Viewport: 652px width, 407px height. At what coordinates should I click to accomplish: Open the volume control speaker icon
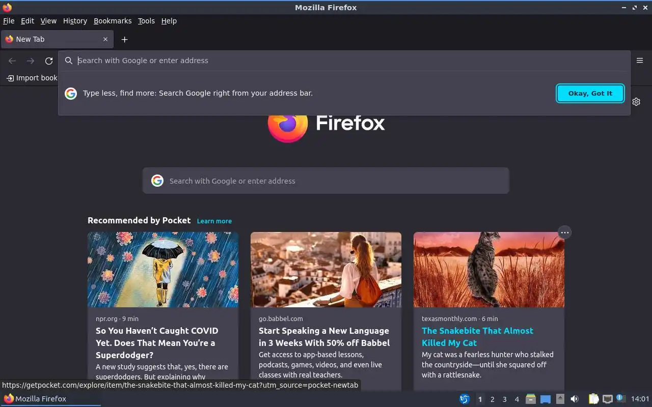575,399
